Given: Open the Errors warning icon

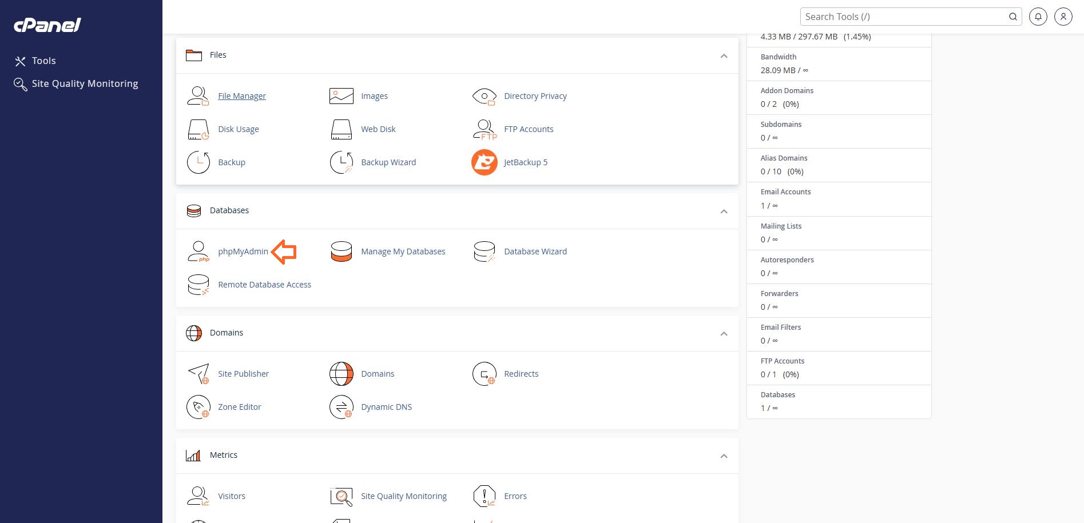Looking at the screenshot, I should point(484,496).
